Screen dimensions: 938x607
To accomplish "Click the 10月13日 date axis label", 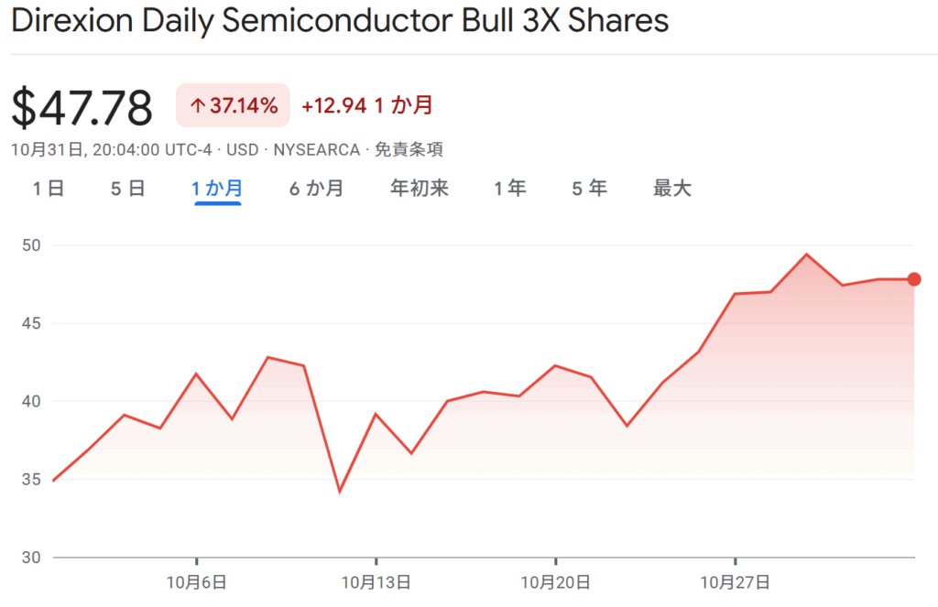I will [376, 582].
